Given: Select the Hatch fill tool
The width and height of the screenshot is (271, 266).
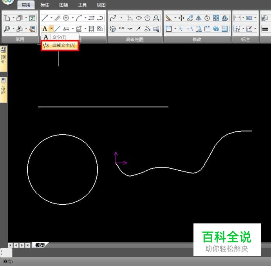Looking at the screenshot, I should tap(92, 29).
